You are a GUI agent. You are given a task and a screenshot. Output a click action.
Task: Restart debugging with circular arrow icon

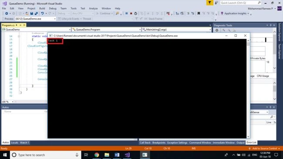tap(136, 14)
